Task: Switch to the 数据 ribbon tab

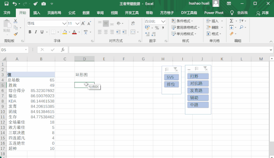Action: click(86, 13)
